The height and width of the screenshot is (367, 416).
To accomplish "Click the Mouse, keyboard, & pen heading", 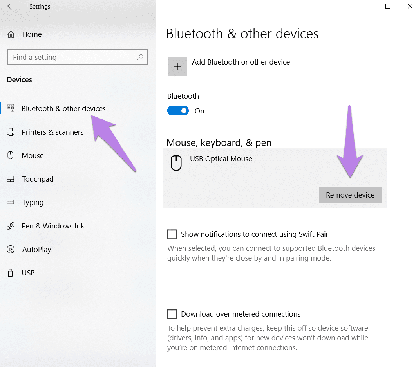I will (219, 142).
